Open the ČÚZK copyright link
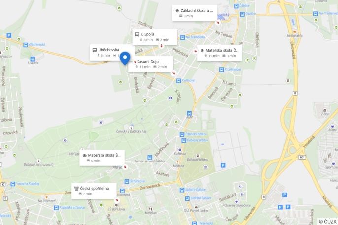This screenshot has width=338, height=225. [328, 222]
